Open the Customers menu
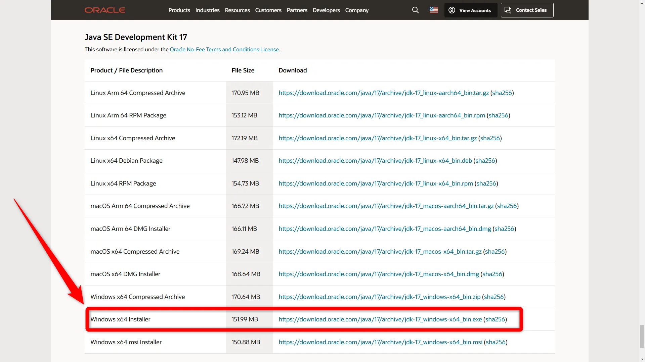Image resolution: width=645 pixels, height=362 pixels. (268, 10)
